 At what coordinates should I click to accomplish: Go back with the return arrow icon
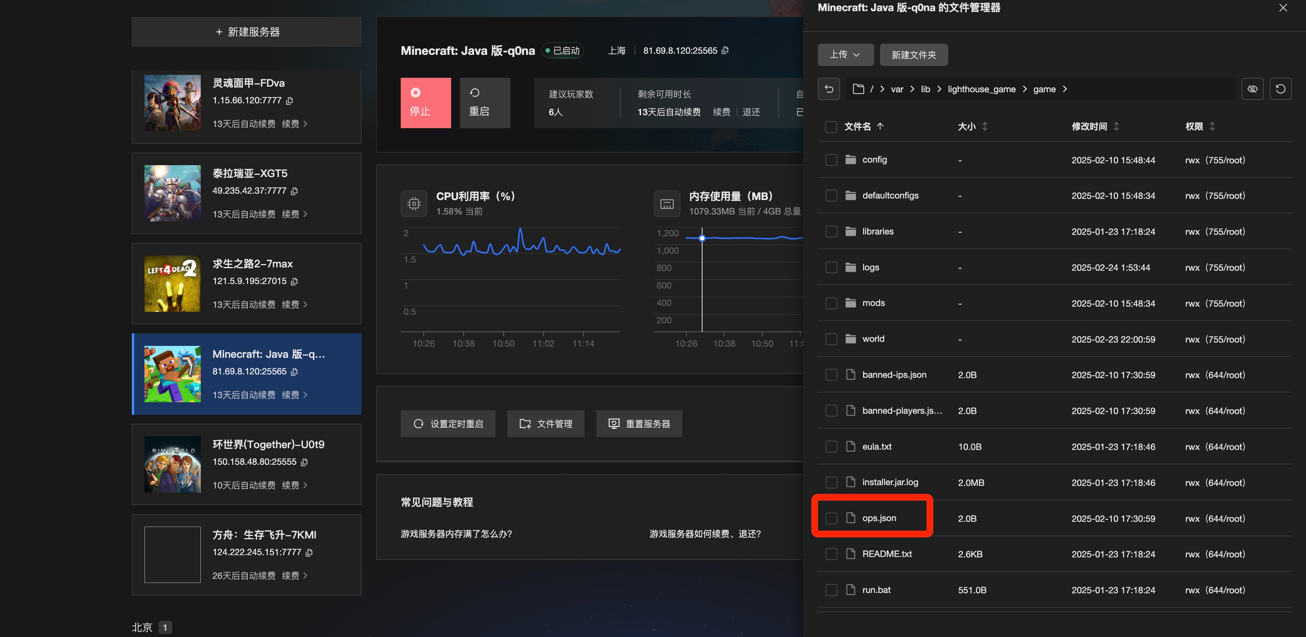coord(829,89)
